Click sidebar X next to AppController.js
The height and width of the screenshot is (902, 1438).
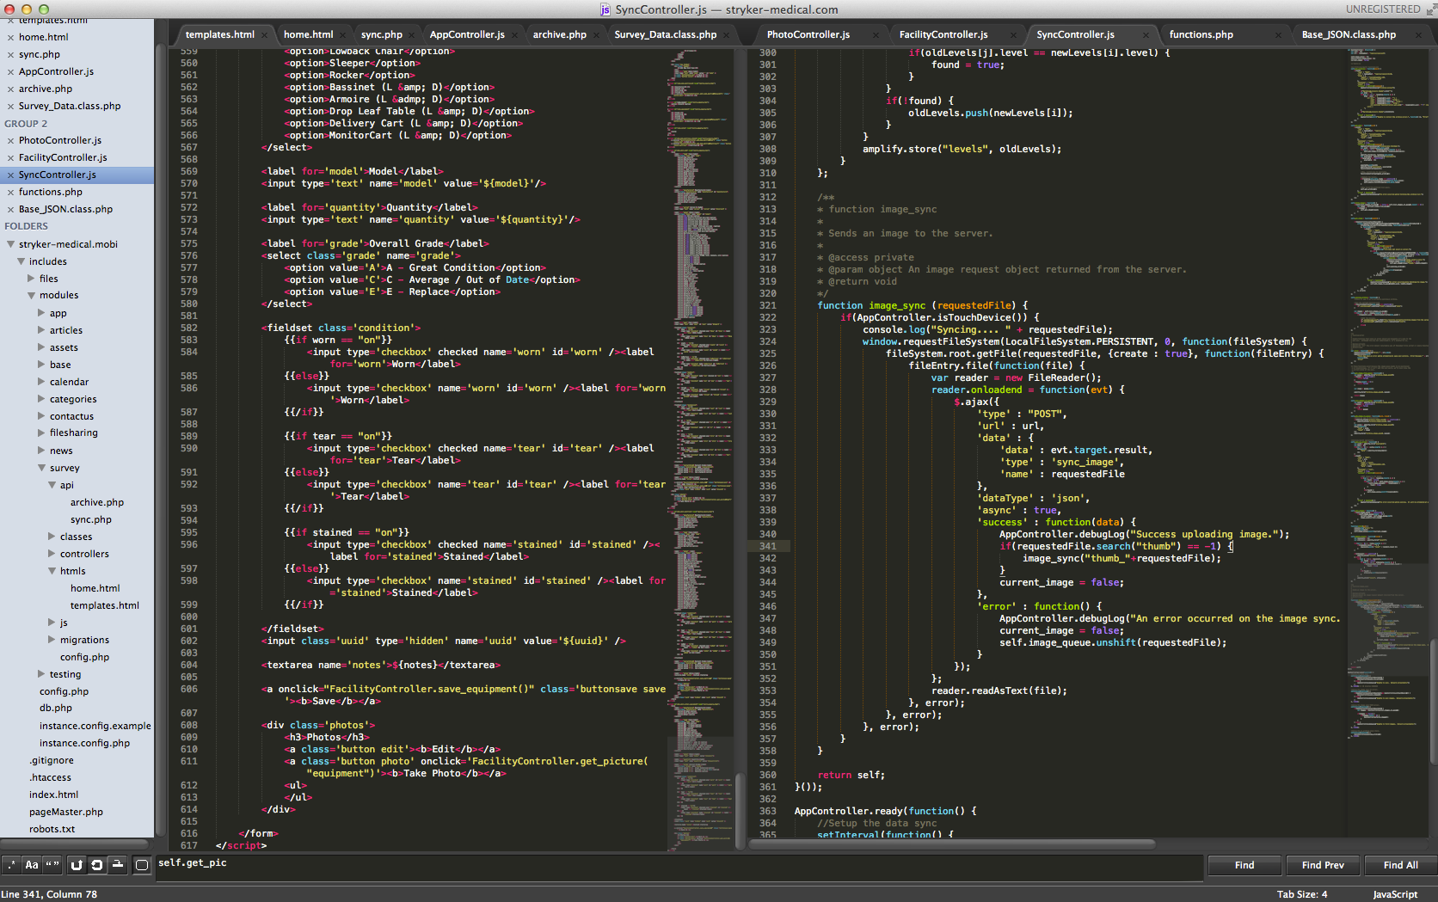(10, 72)
